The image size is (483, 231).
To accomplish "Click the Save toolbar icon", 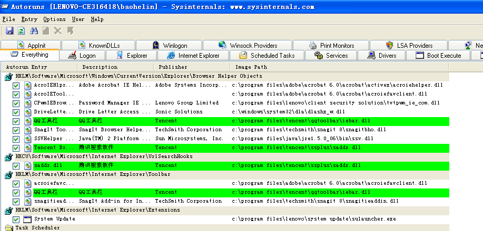I will [x=9, y=31].
